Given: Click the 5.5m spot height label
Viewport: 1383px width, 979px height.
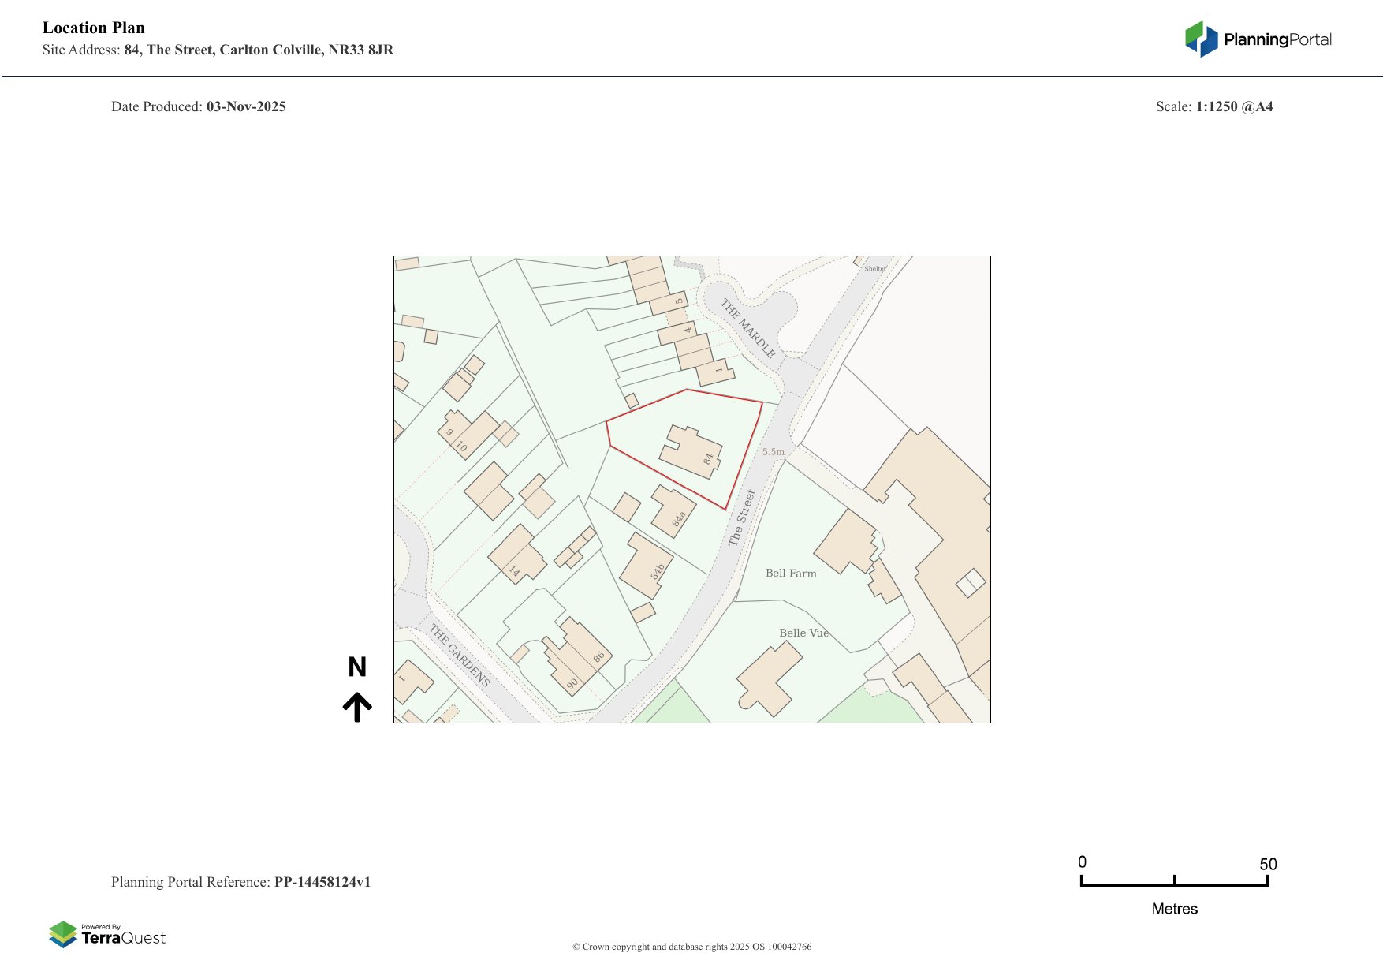Looking at the screenshot, I should point(773,452).
